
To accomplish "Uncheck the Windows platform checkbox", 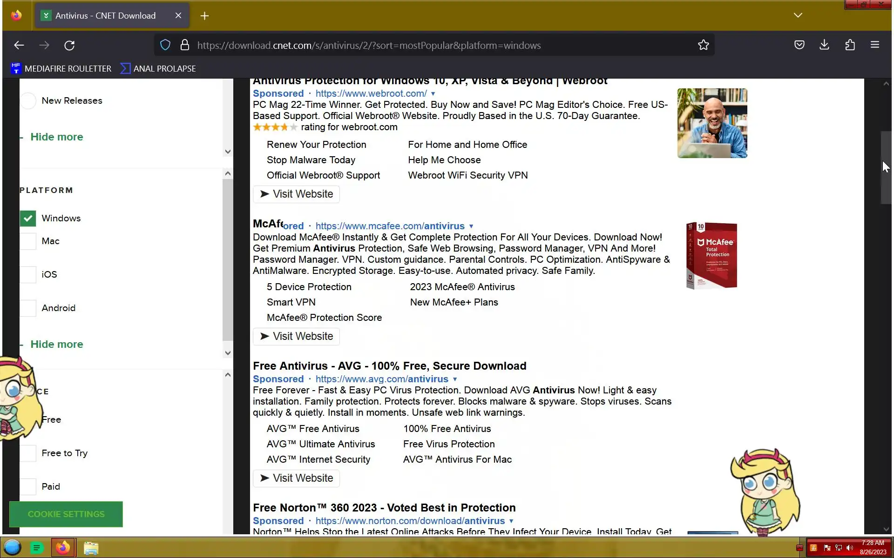I will tap(28, 219).
